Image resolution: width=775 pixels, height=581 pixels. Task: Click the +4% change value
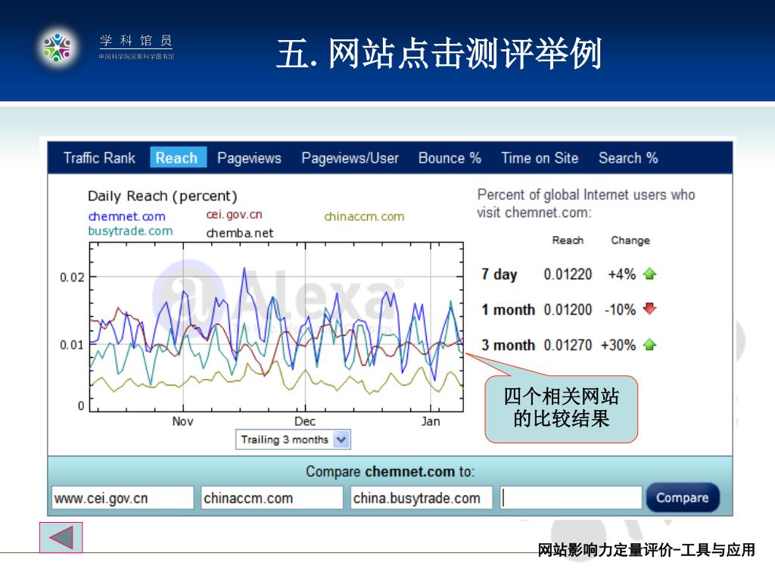[622, 274]
